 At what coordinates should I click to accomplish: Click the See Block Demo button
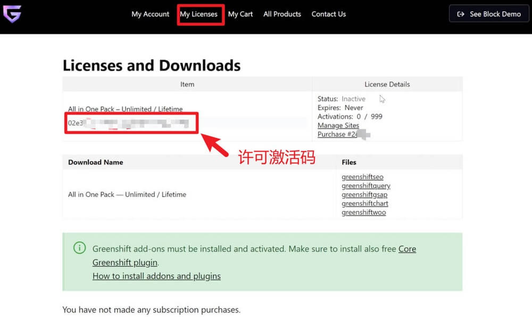coord(489,14)
